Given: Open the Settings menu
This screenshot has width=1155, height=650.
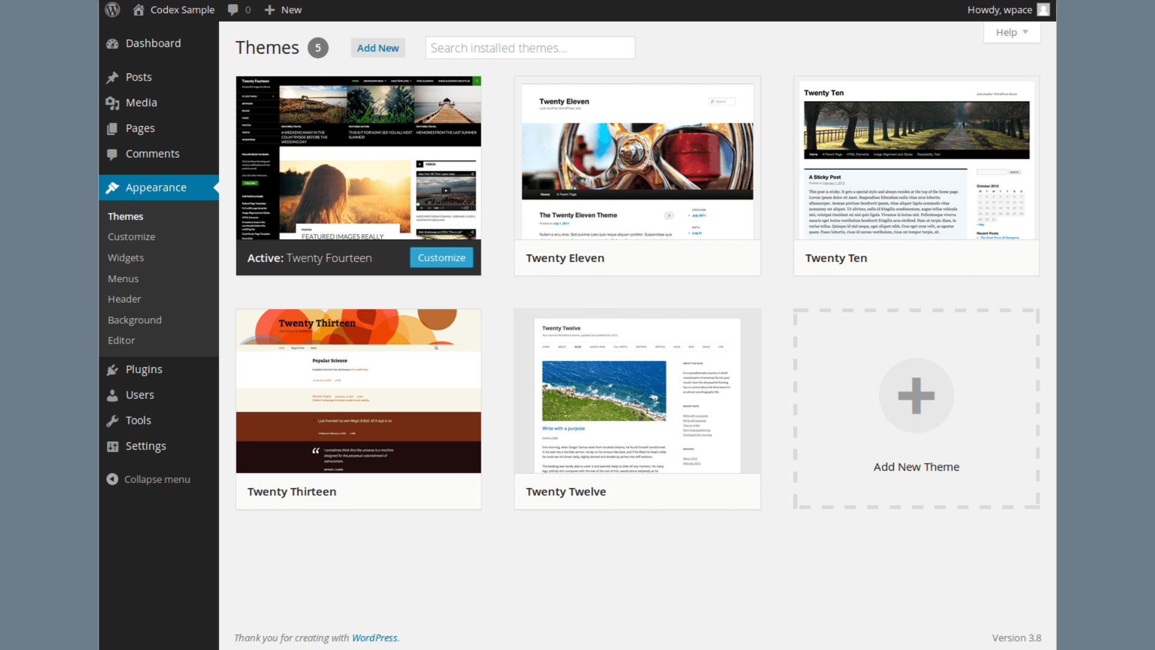Looking at the screenshot, I should tap(146, 446).
